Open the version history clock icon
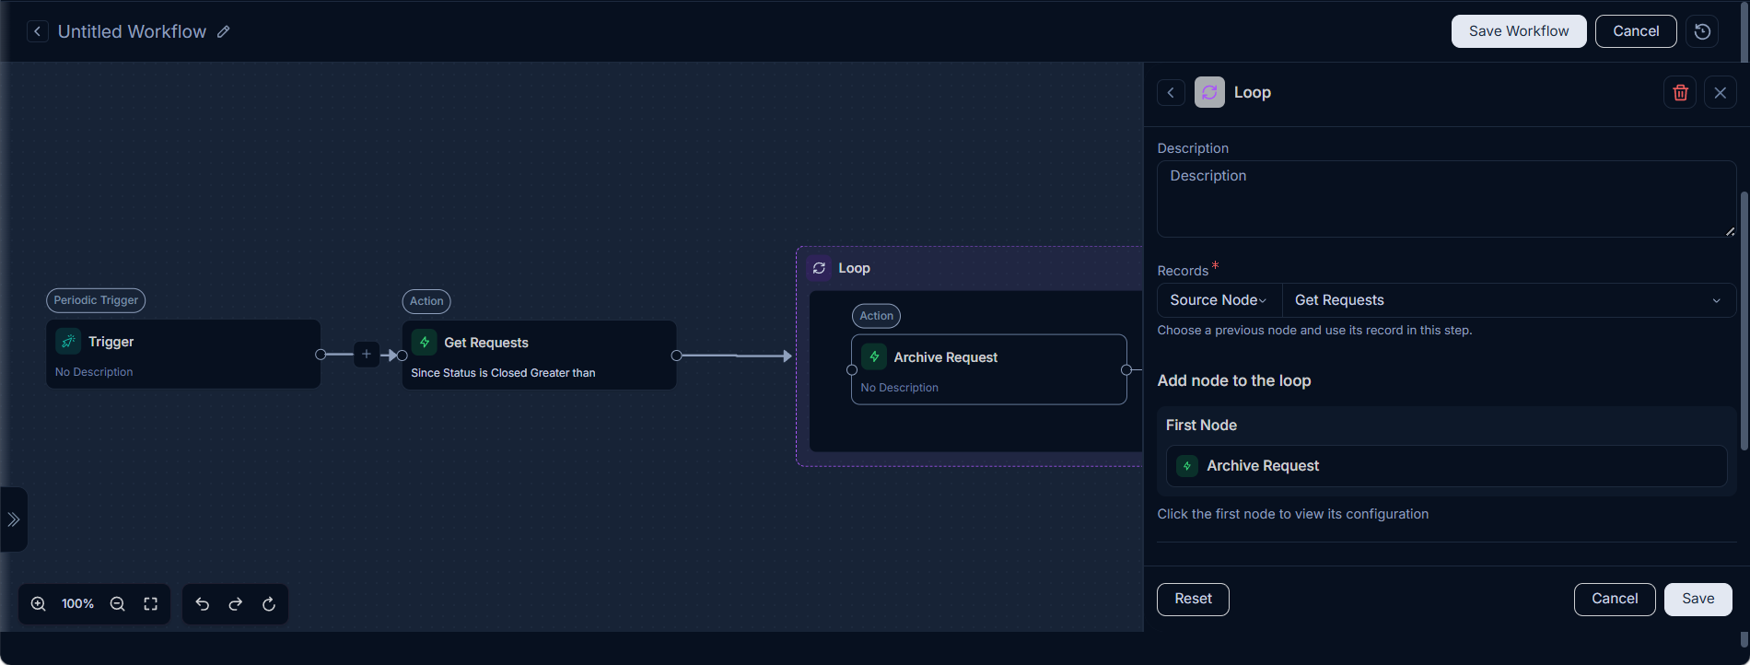The image size is (1750, 665). pos(1702,31)
